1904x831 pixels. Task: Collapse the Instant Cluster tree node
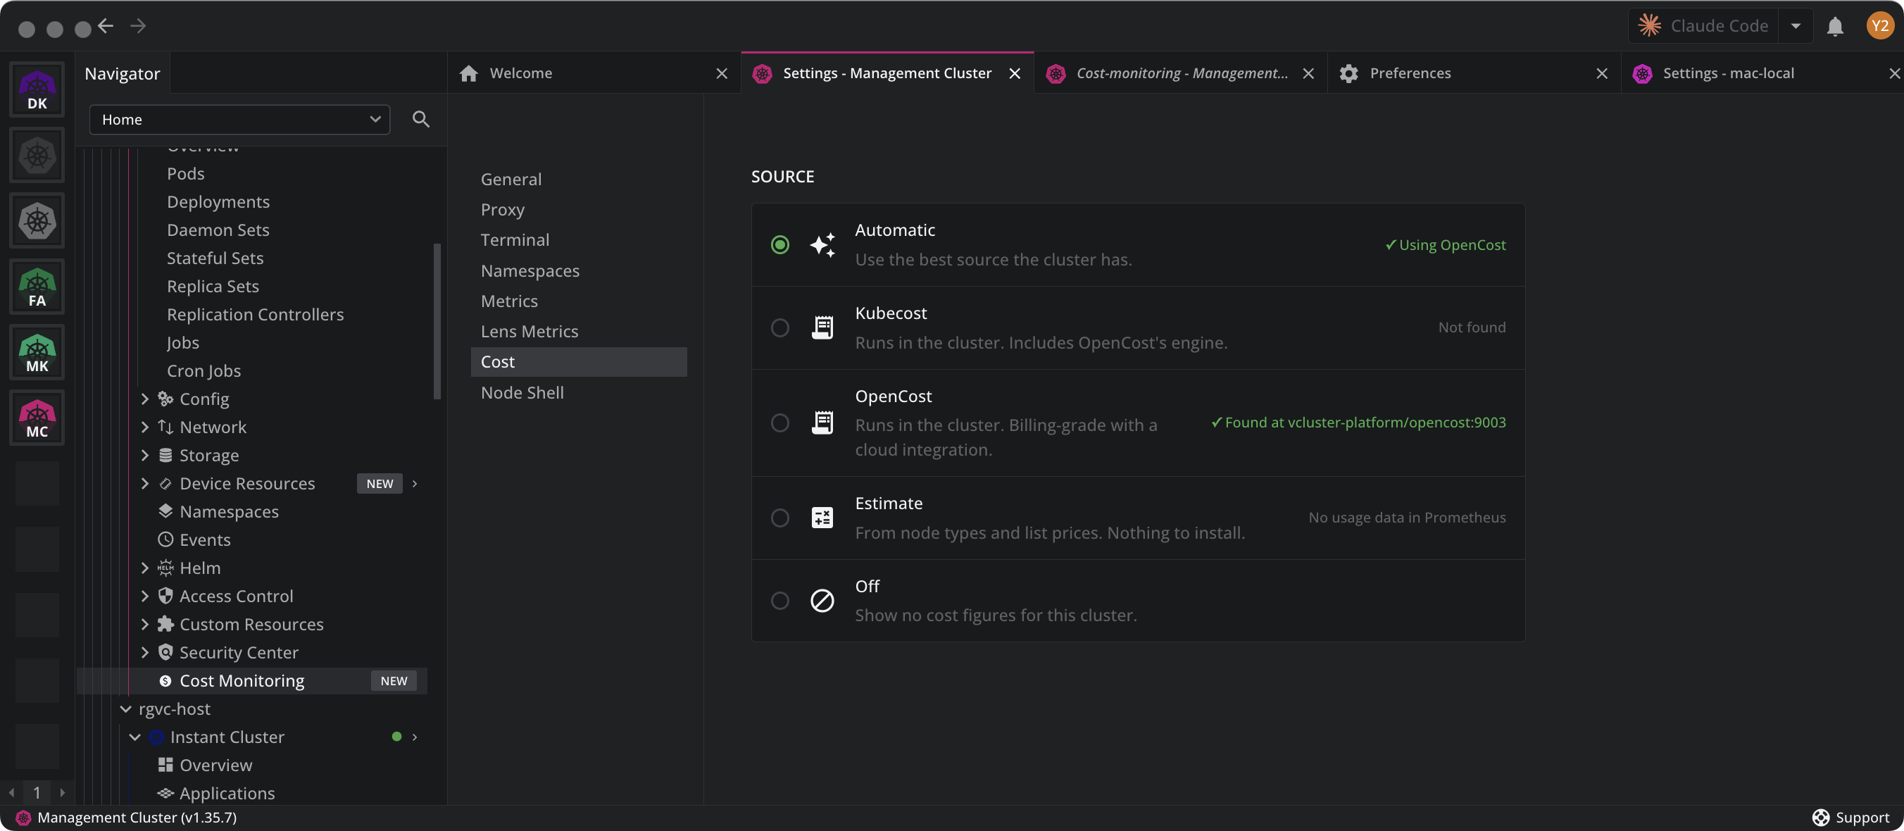(x=134, y=737)
